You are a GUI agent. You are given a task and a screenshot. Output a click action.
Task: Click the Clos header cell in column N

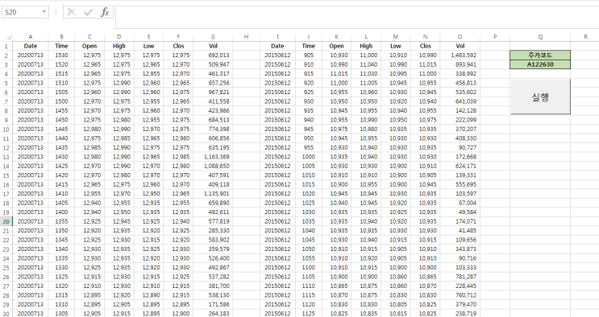[x=425, y=46]
